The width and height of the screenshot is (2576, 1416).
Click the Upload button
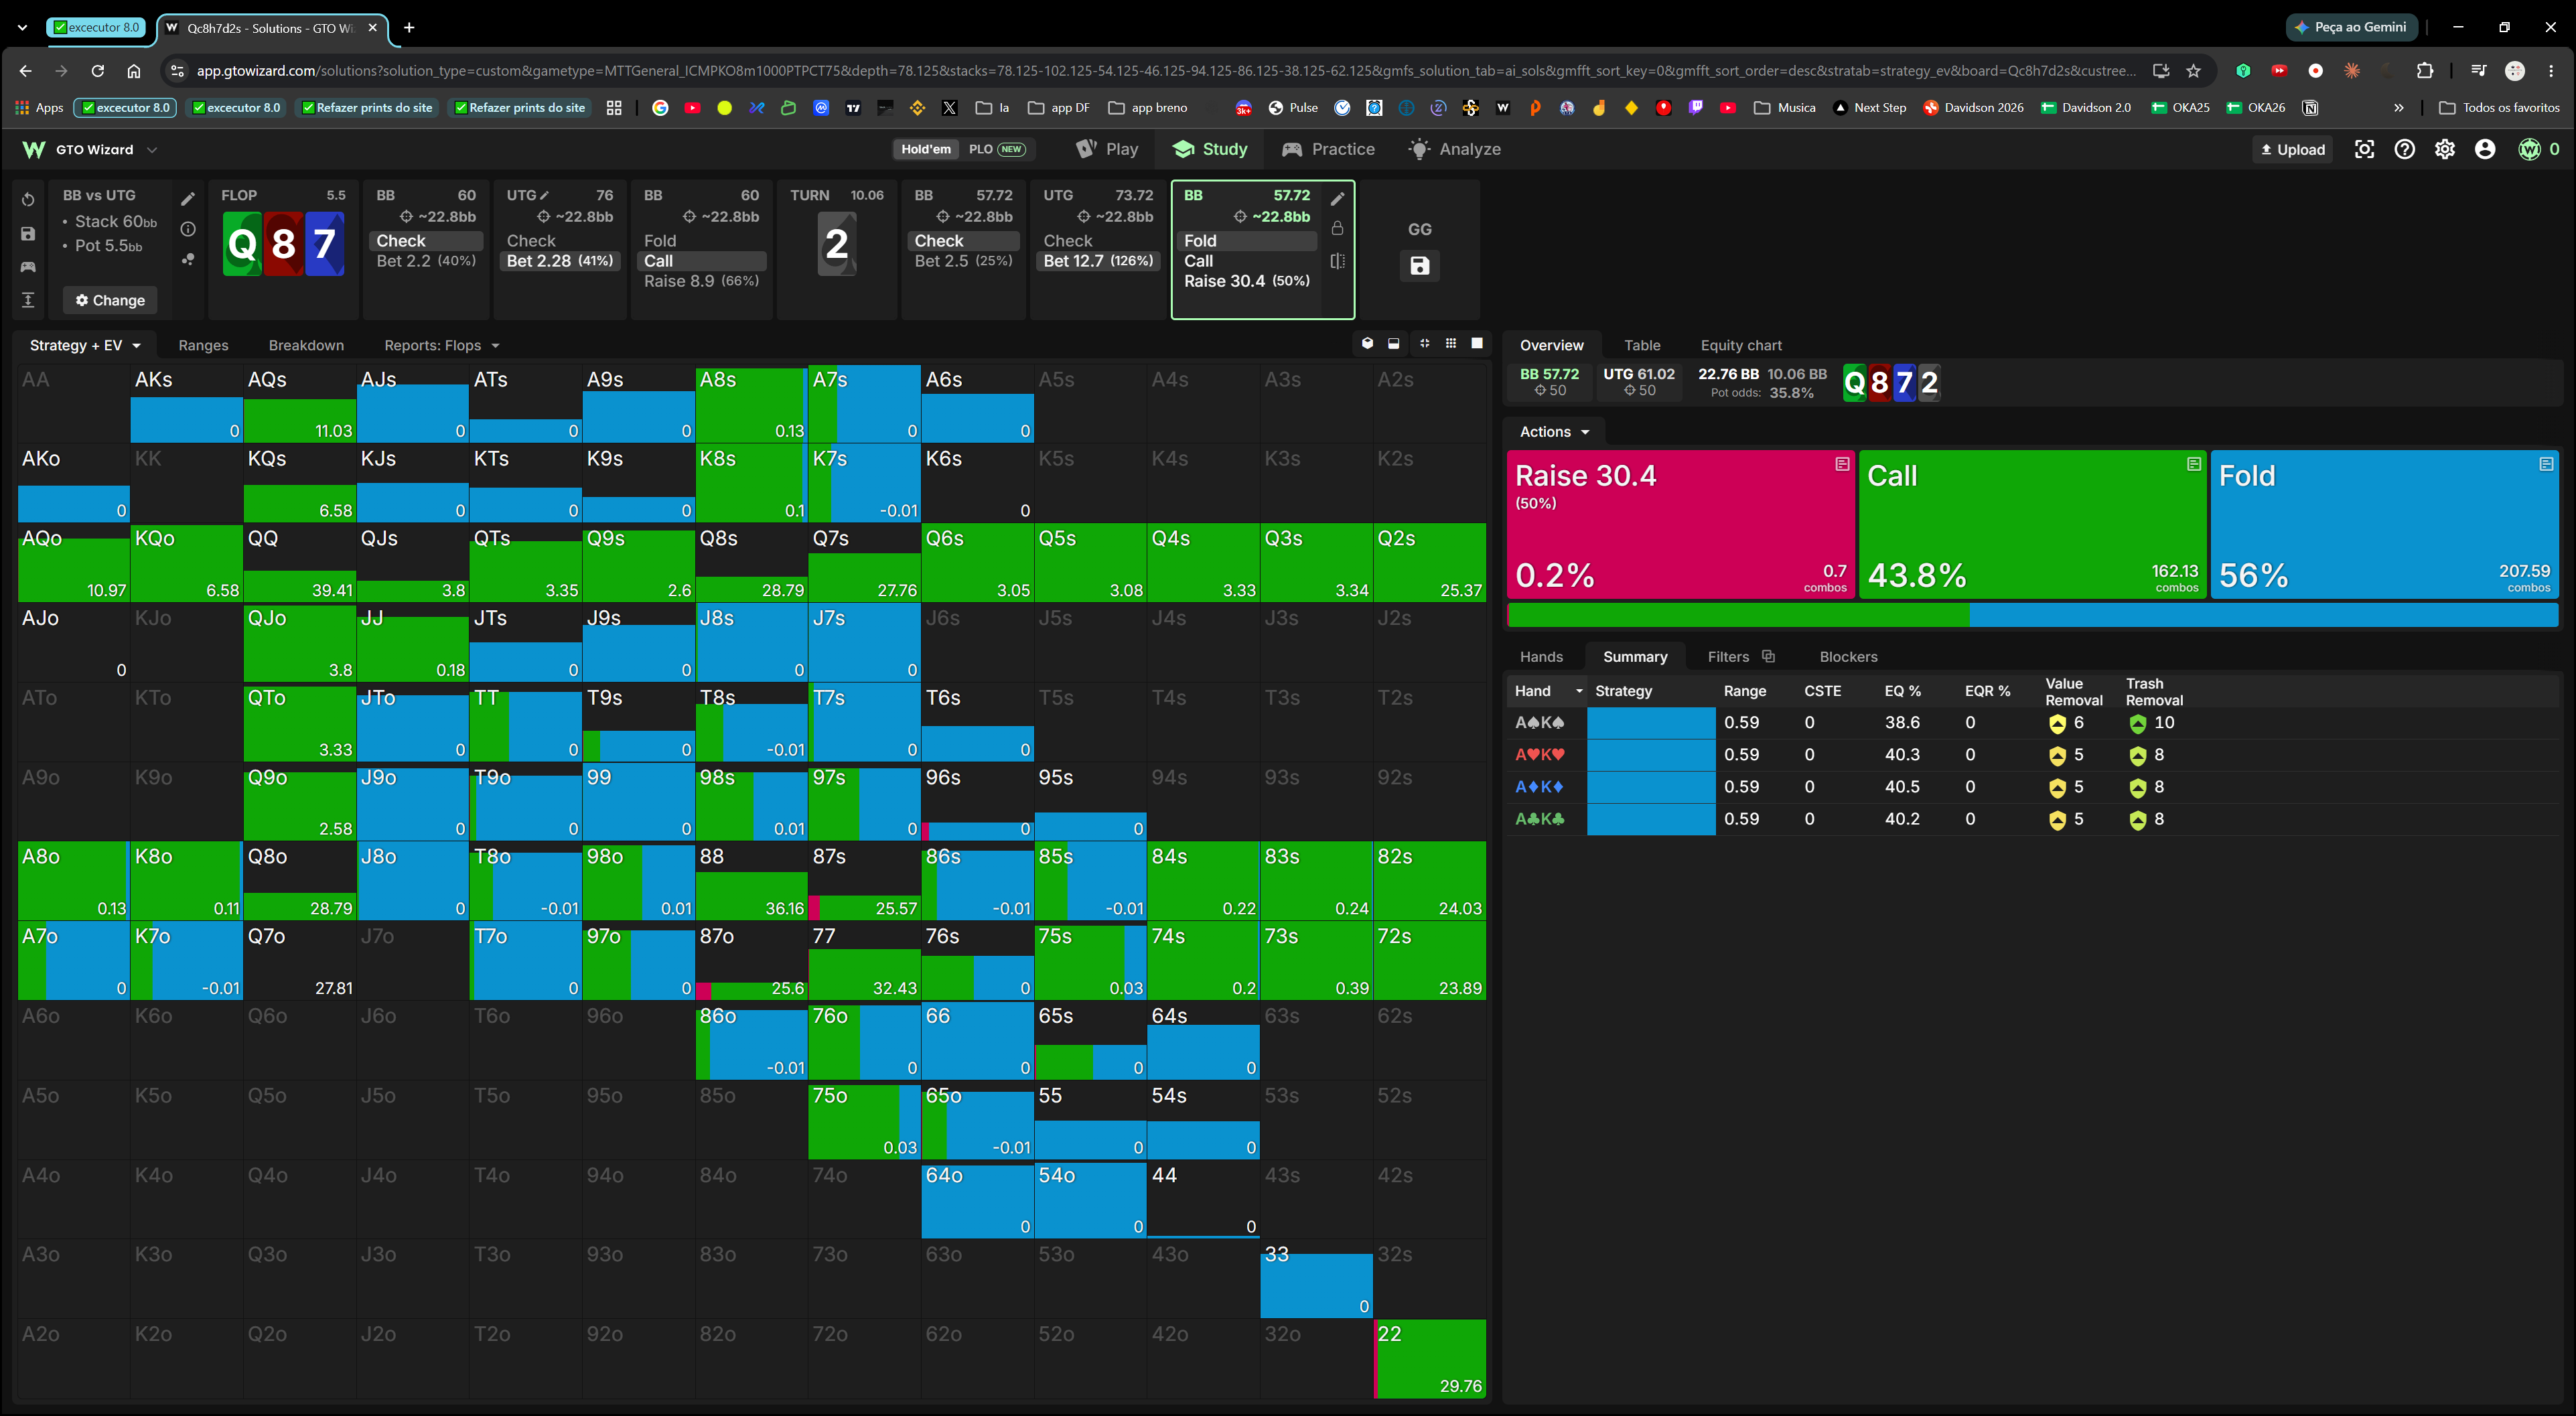(2293, 150)
